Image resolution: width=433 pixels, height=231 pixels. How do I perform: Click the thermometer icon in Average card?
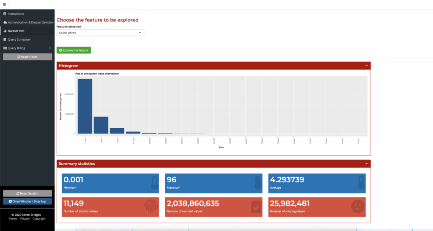click(x=359, y=183)
